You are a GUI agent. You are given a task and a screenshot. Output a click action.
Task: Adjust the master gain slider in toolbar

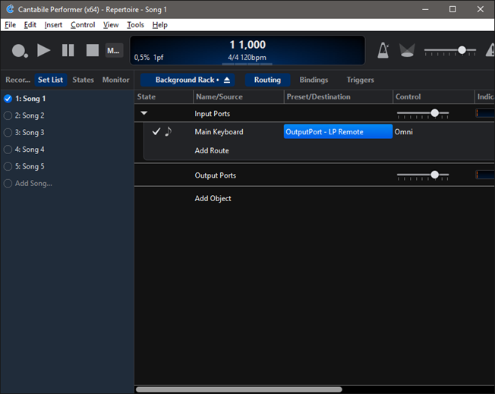(x=450, y=51)
